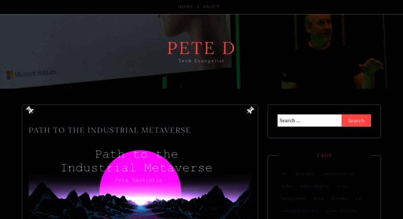Select the asp.net web api tag
This screenshot has height=219, width=403.
tap(339, 174)
